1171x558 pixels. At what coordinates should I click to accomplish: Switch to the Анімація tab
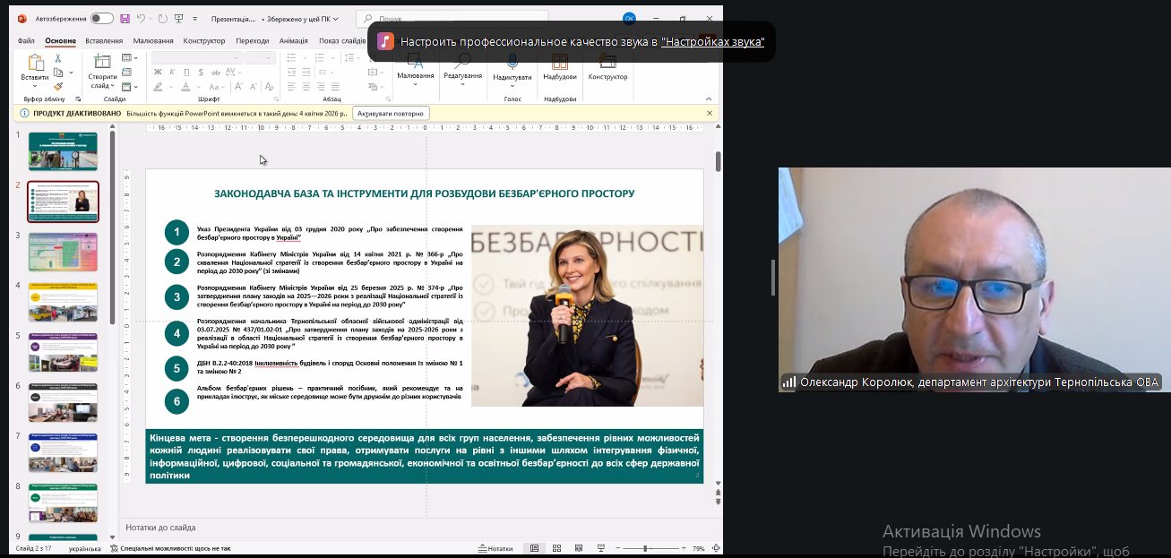click(293, 40)
